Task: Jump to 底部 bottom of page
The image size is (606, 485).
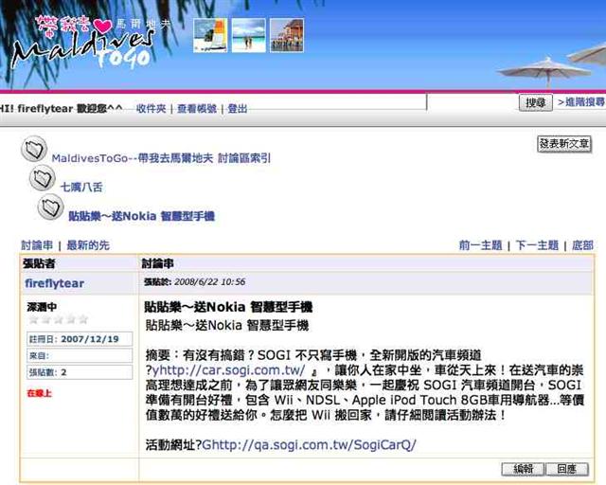Action: [x=582, y=245]
